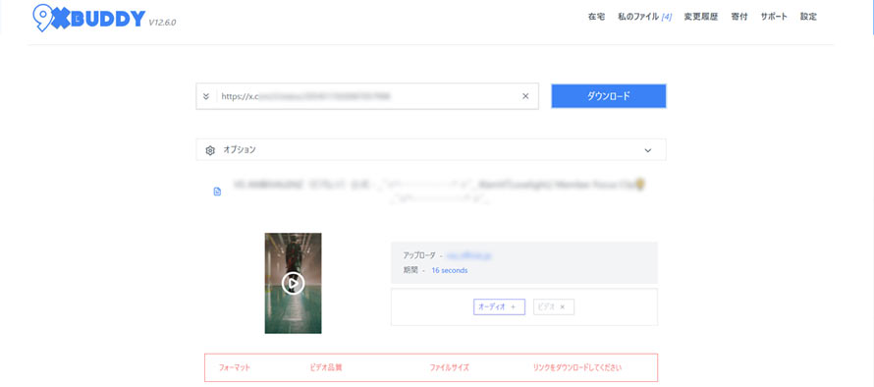Screen dimensions: 874x387
Task: Expand the オプション panel chevron
Action: pos(648,150)
